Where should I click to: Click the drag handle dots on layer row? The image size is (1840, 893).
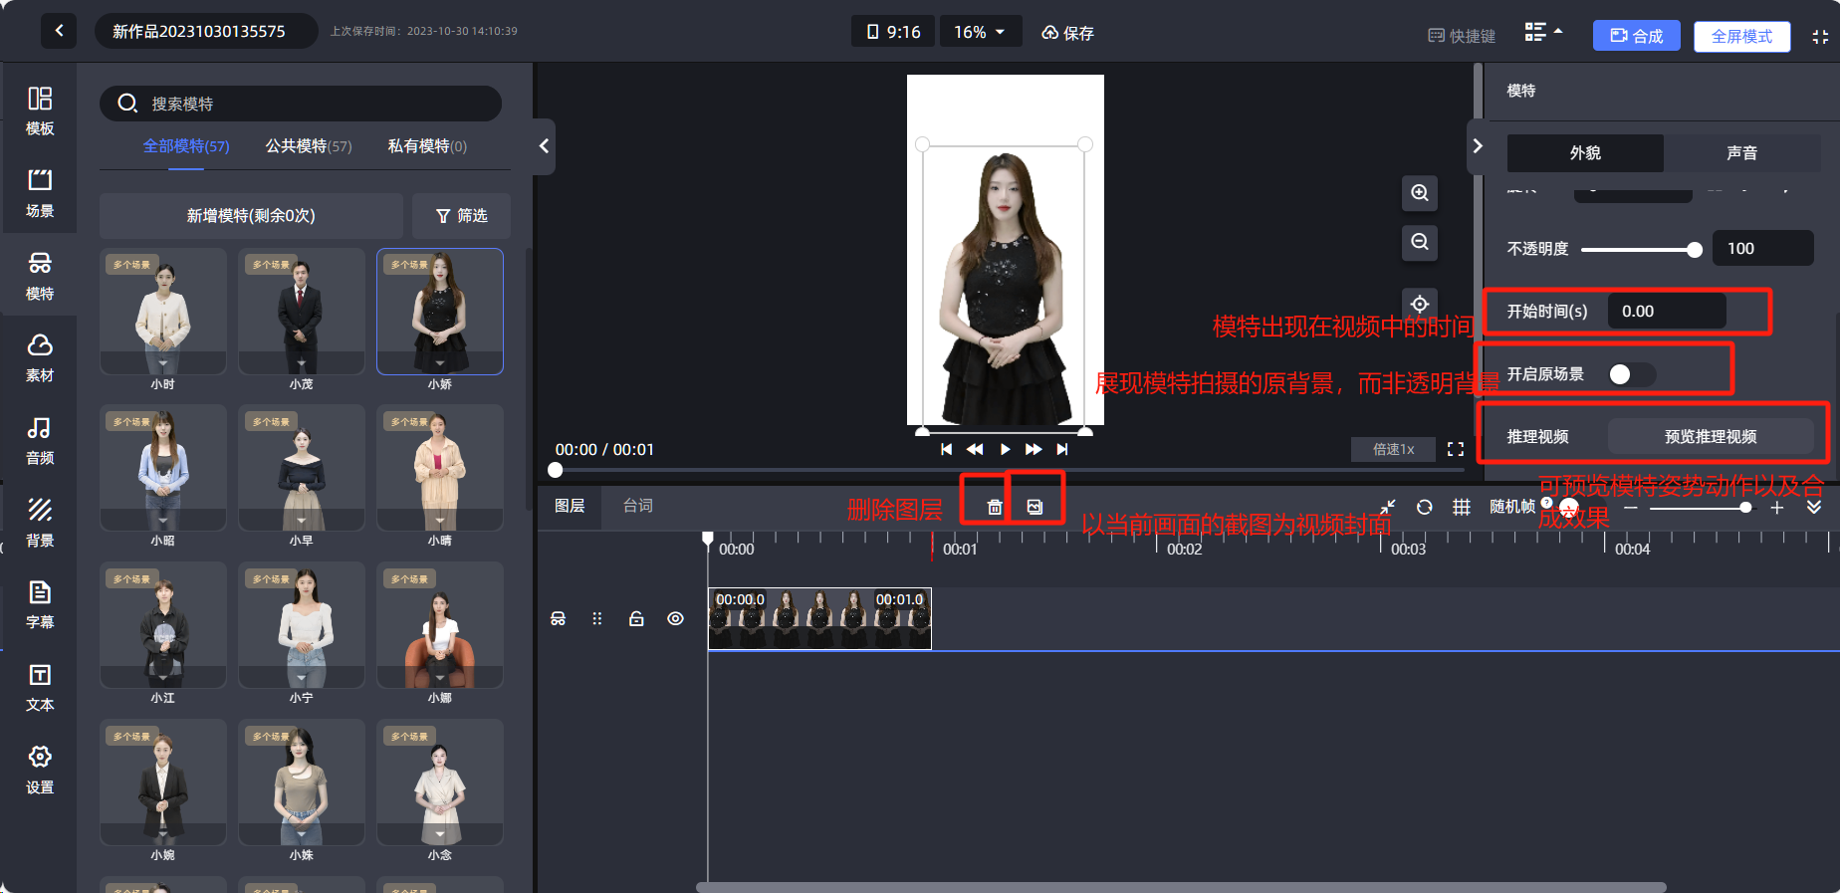click(x=597, y=618)
